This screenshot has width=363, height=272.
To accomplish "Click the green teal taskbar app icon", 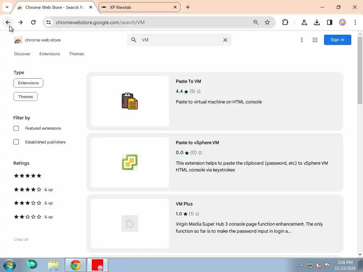I will [x=32, y=265].
